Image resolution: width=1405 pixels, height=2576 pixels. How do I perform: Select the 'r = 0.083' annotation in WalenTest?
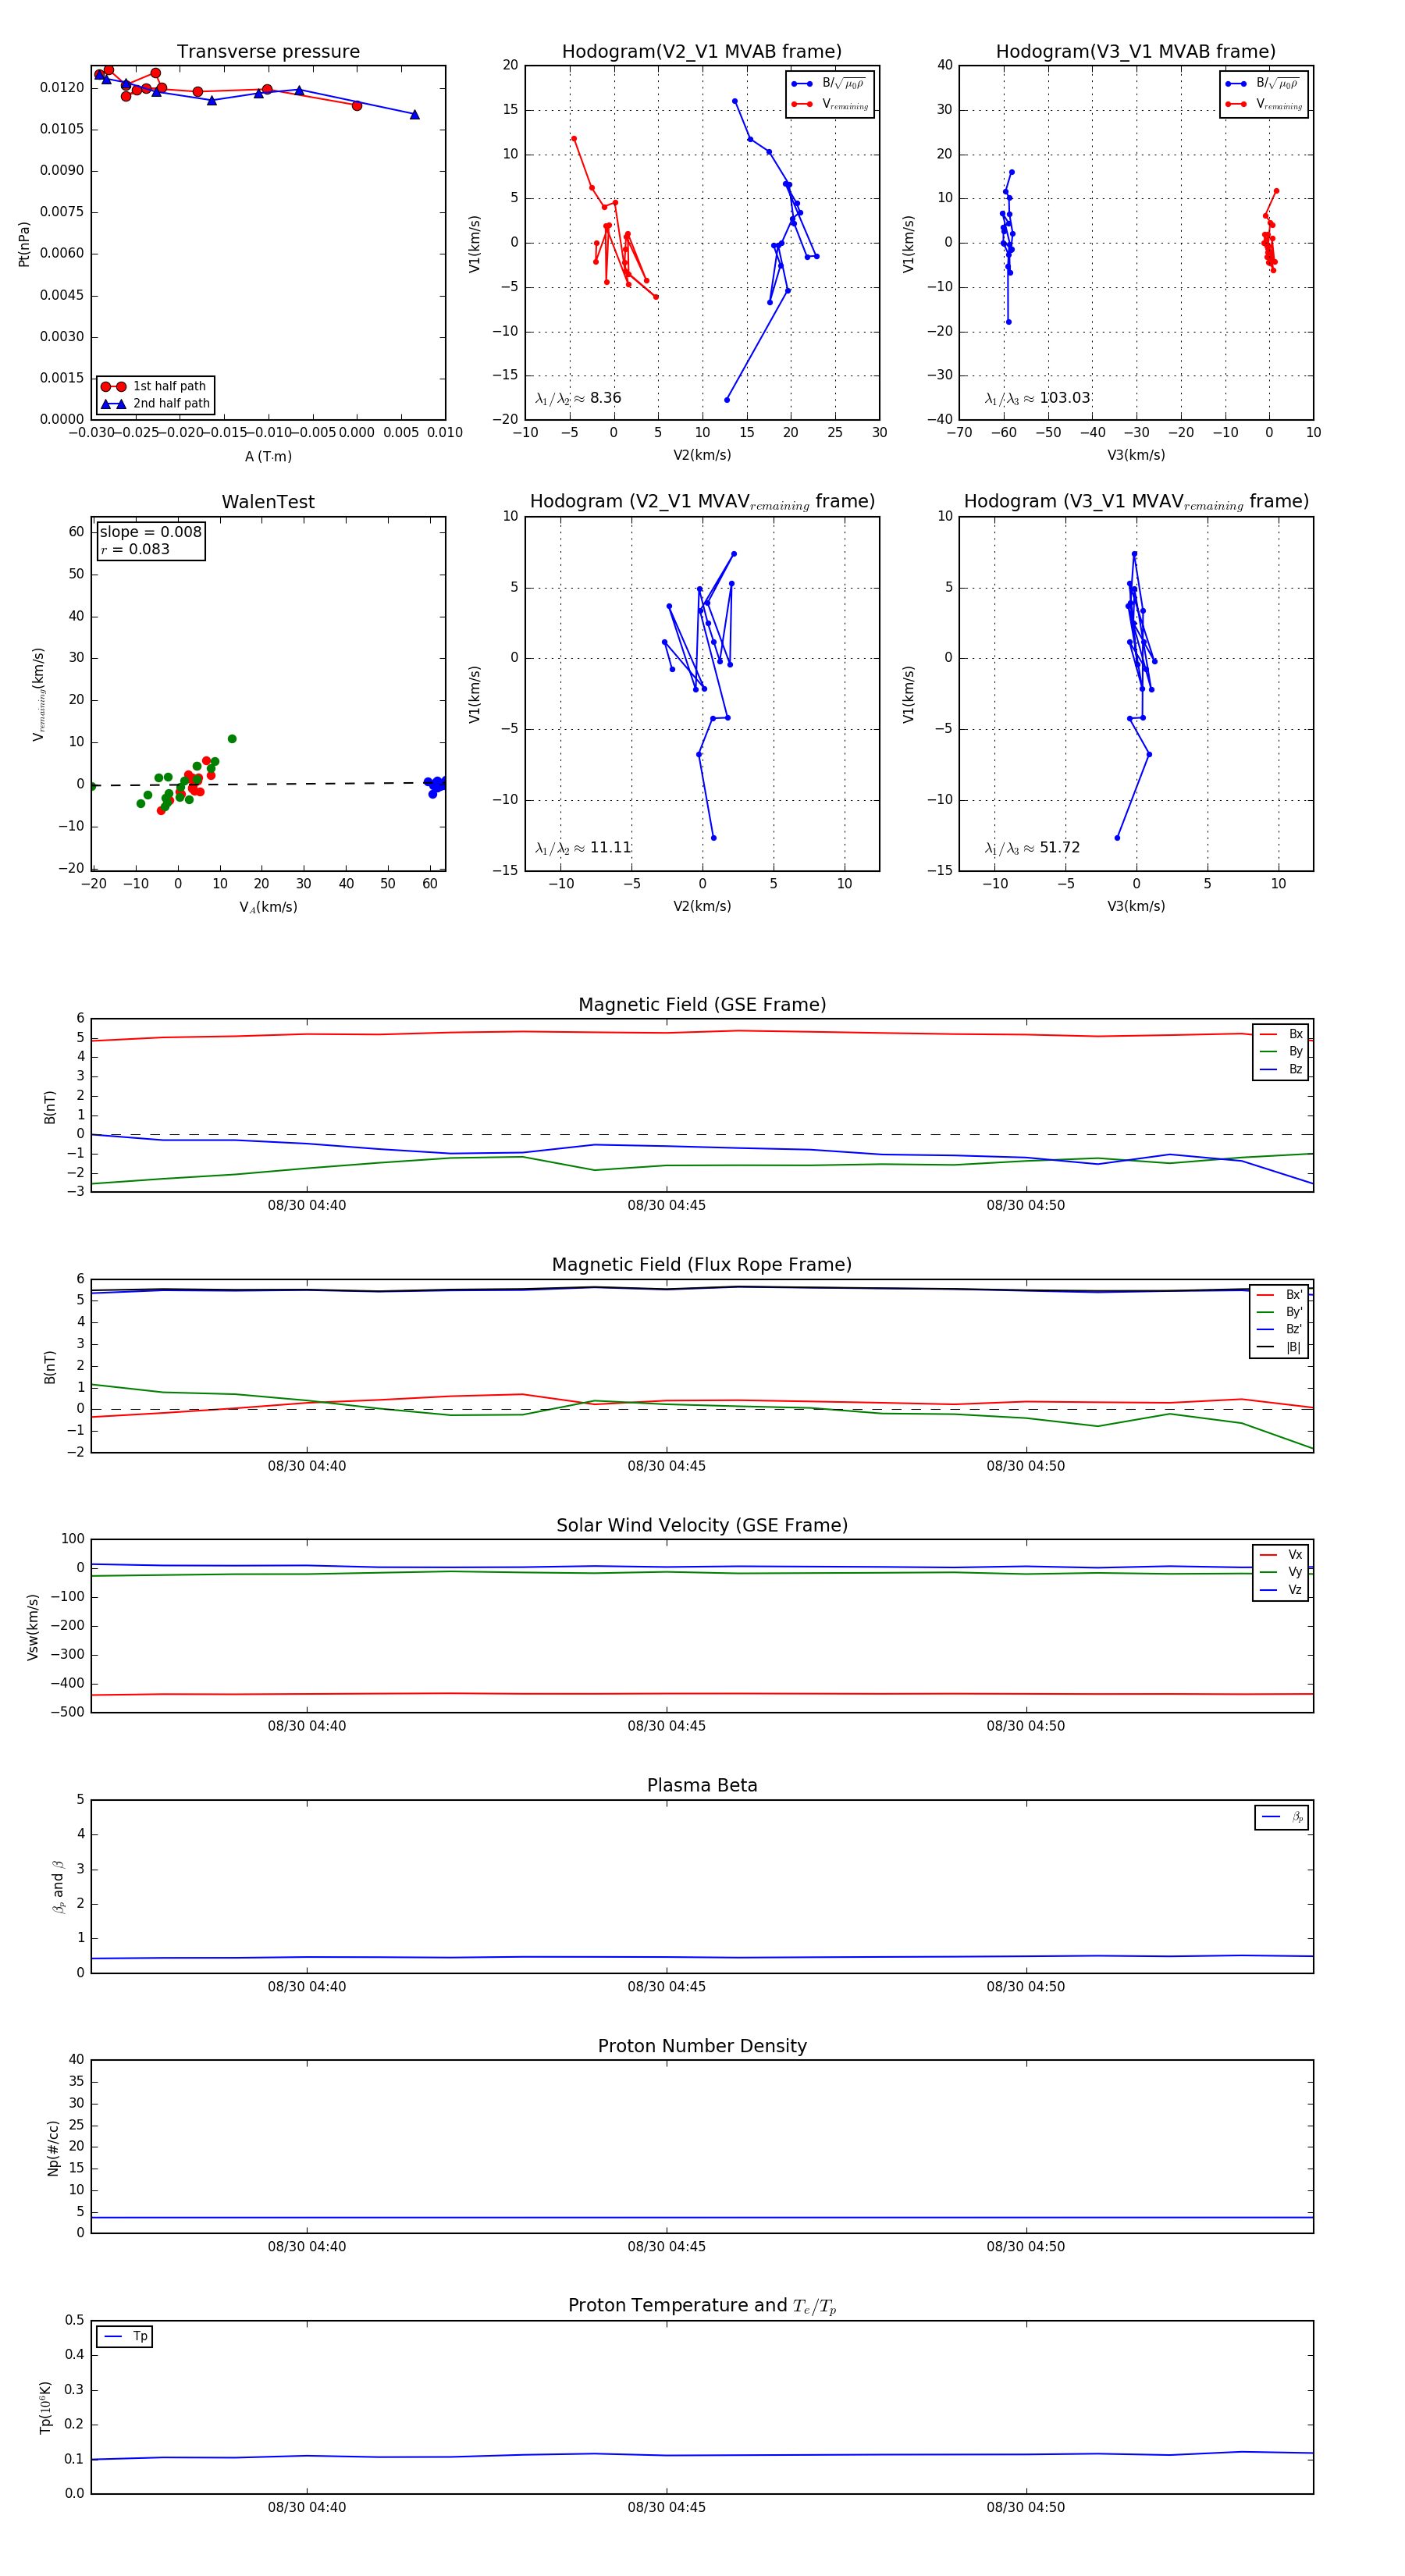click(134, 549)
